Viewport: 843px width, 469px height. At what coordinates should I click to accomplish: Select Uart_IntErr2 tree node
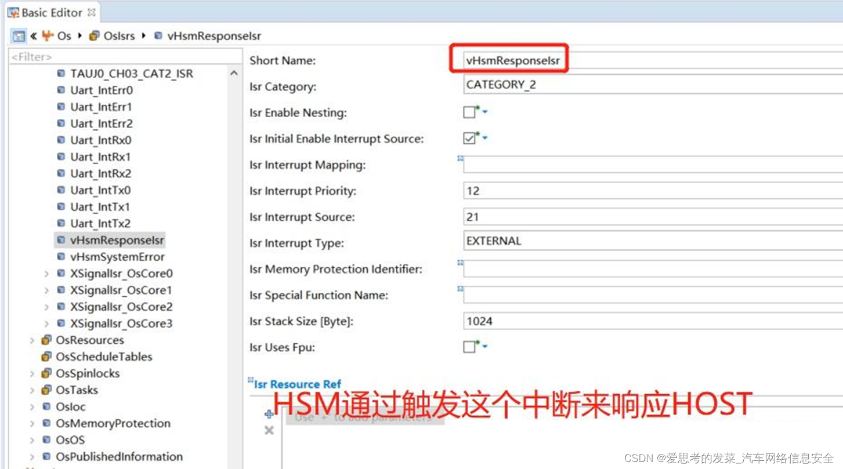(102, 123)
